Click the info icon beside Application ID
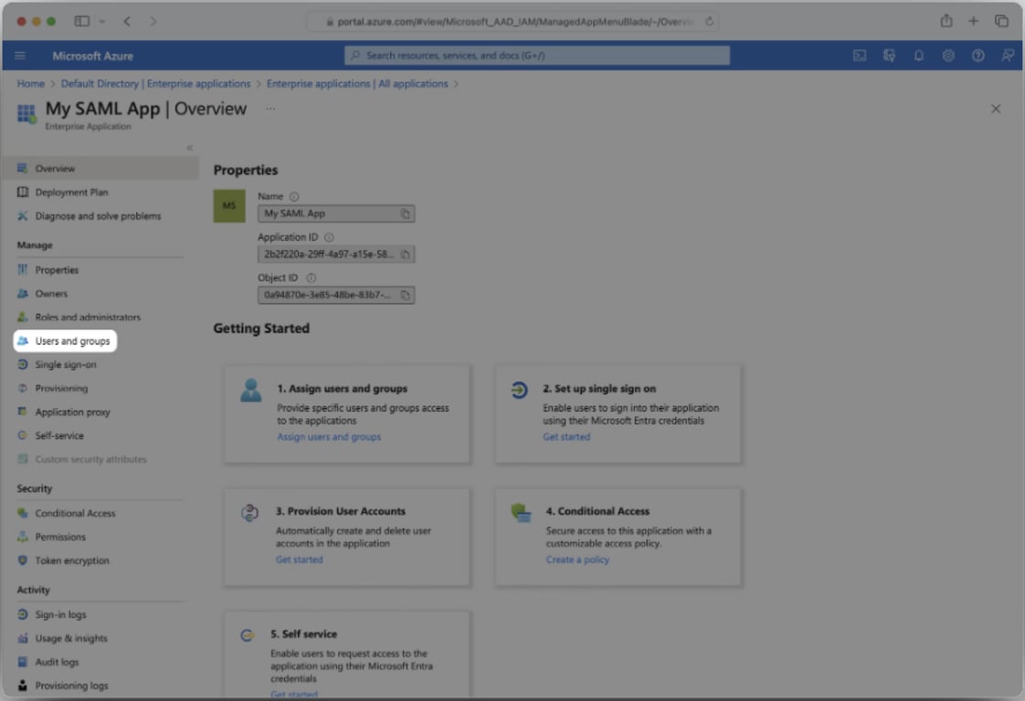This screenshot has width=1025, height=701. pyautogui.click(x=329, y=237)
